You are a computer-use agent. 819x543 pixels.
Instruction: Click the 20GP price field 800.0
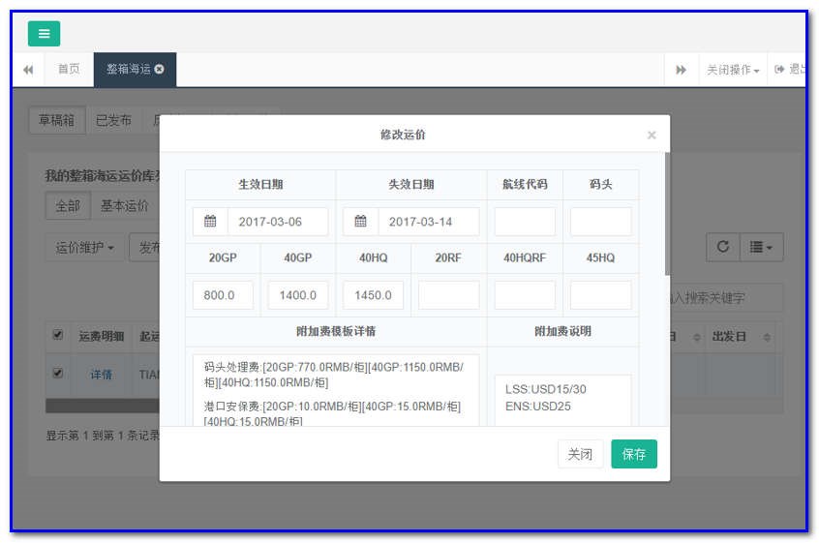[223, 295]
